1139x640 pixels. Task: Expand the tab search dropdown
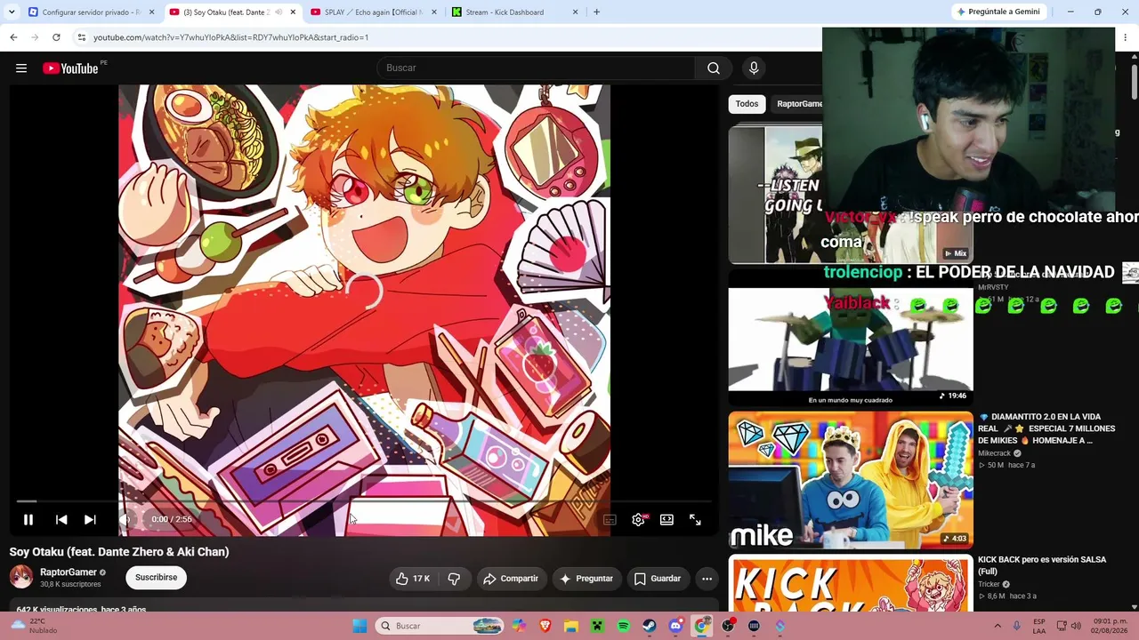coord(12,12)
